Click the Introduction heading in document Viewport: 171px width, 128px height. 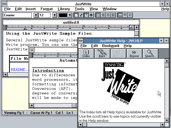pyautogui.click(x=48, y=70)
